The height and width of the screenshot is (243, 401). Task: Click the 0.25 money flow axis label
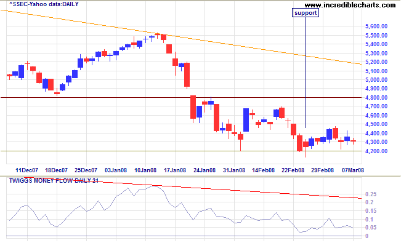[x=371, y=194]
